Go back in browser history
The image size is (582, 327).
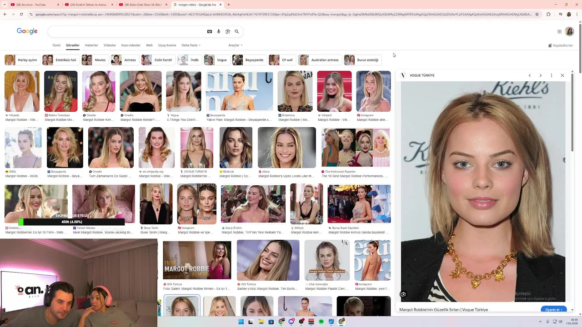(5, 14)
